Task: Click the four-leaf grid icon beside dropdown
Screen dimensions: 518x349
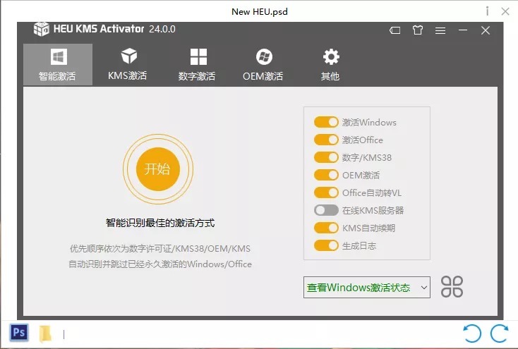Action: [452, 286]
